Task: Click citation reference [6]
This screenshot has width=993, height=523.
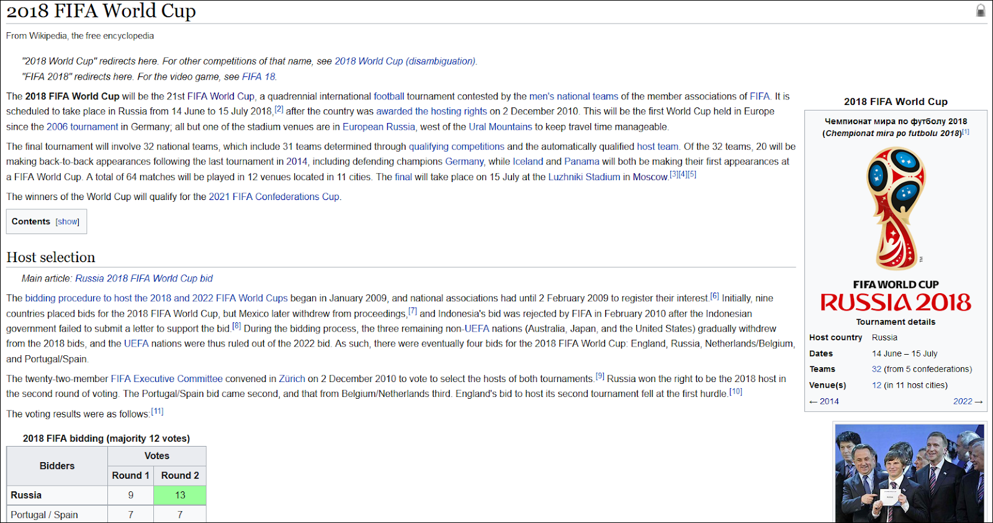Action: click(715, 296)
